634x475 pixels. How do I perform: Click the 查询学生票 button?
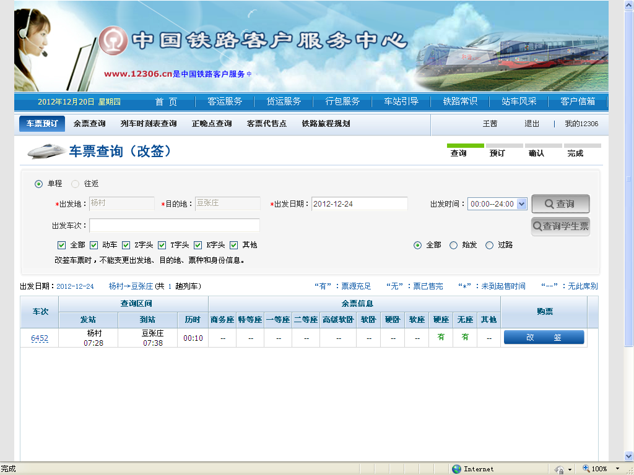pyautogui.click(x=560, y=226)
